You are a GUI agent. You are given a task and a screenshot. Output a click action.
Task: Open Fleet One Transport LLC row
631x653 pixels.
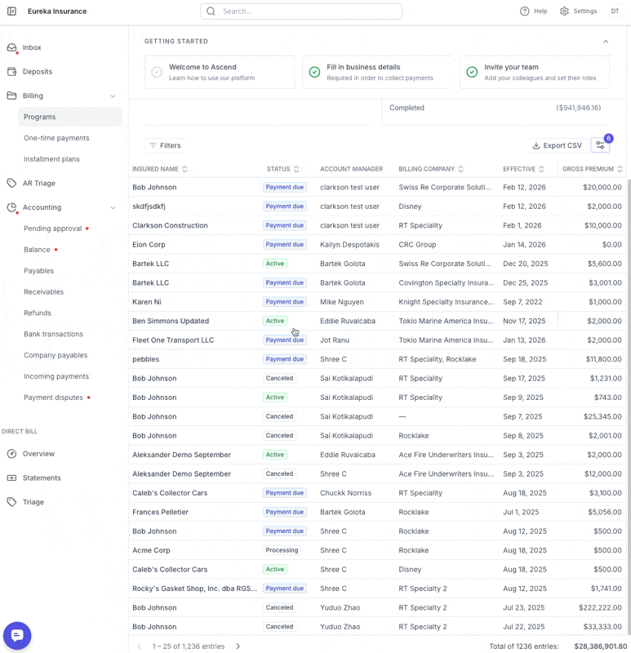click(x=377, y=340)
